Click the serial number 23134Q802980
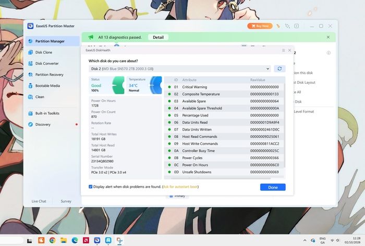The height and width of the screenshot is (246, 365). coord(102,161)
